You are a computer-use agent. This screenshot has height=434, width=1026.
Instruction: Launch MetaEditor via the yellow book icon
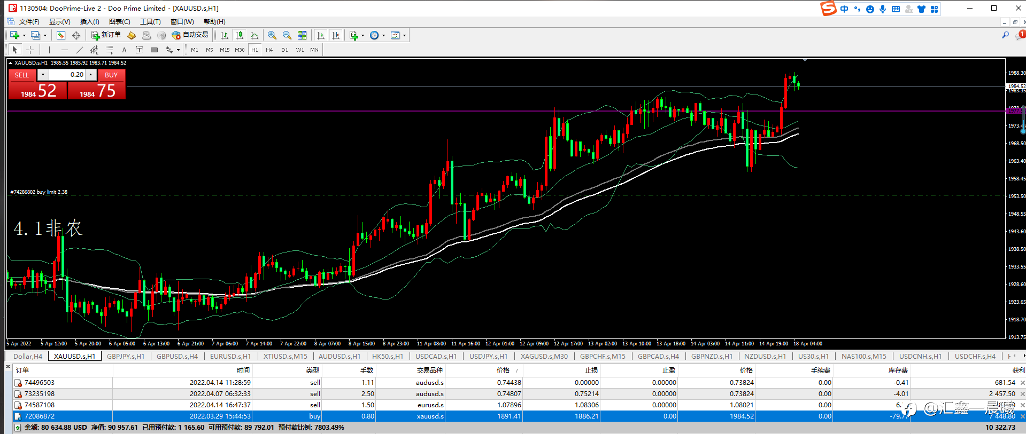(132, 35)
